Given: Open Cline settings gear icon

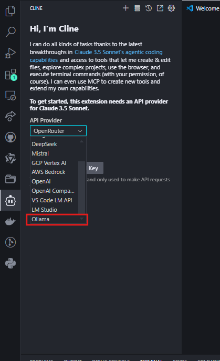Looking at the screenshot, I should click(x=171, y=8).
